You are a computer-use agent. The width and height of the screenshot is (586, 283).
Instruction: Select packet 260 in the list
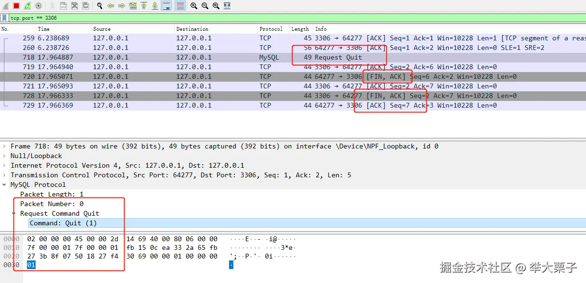(293, 48)
